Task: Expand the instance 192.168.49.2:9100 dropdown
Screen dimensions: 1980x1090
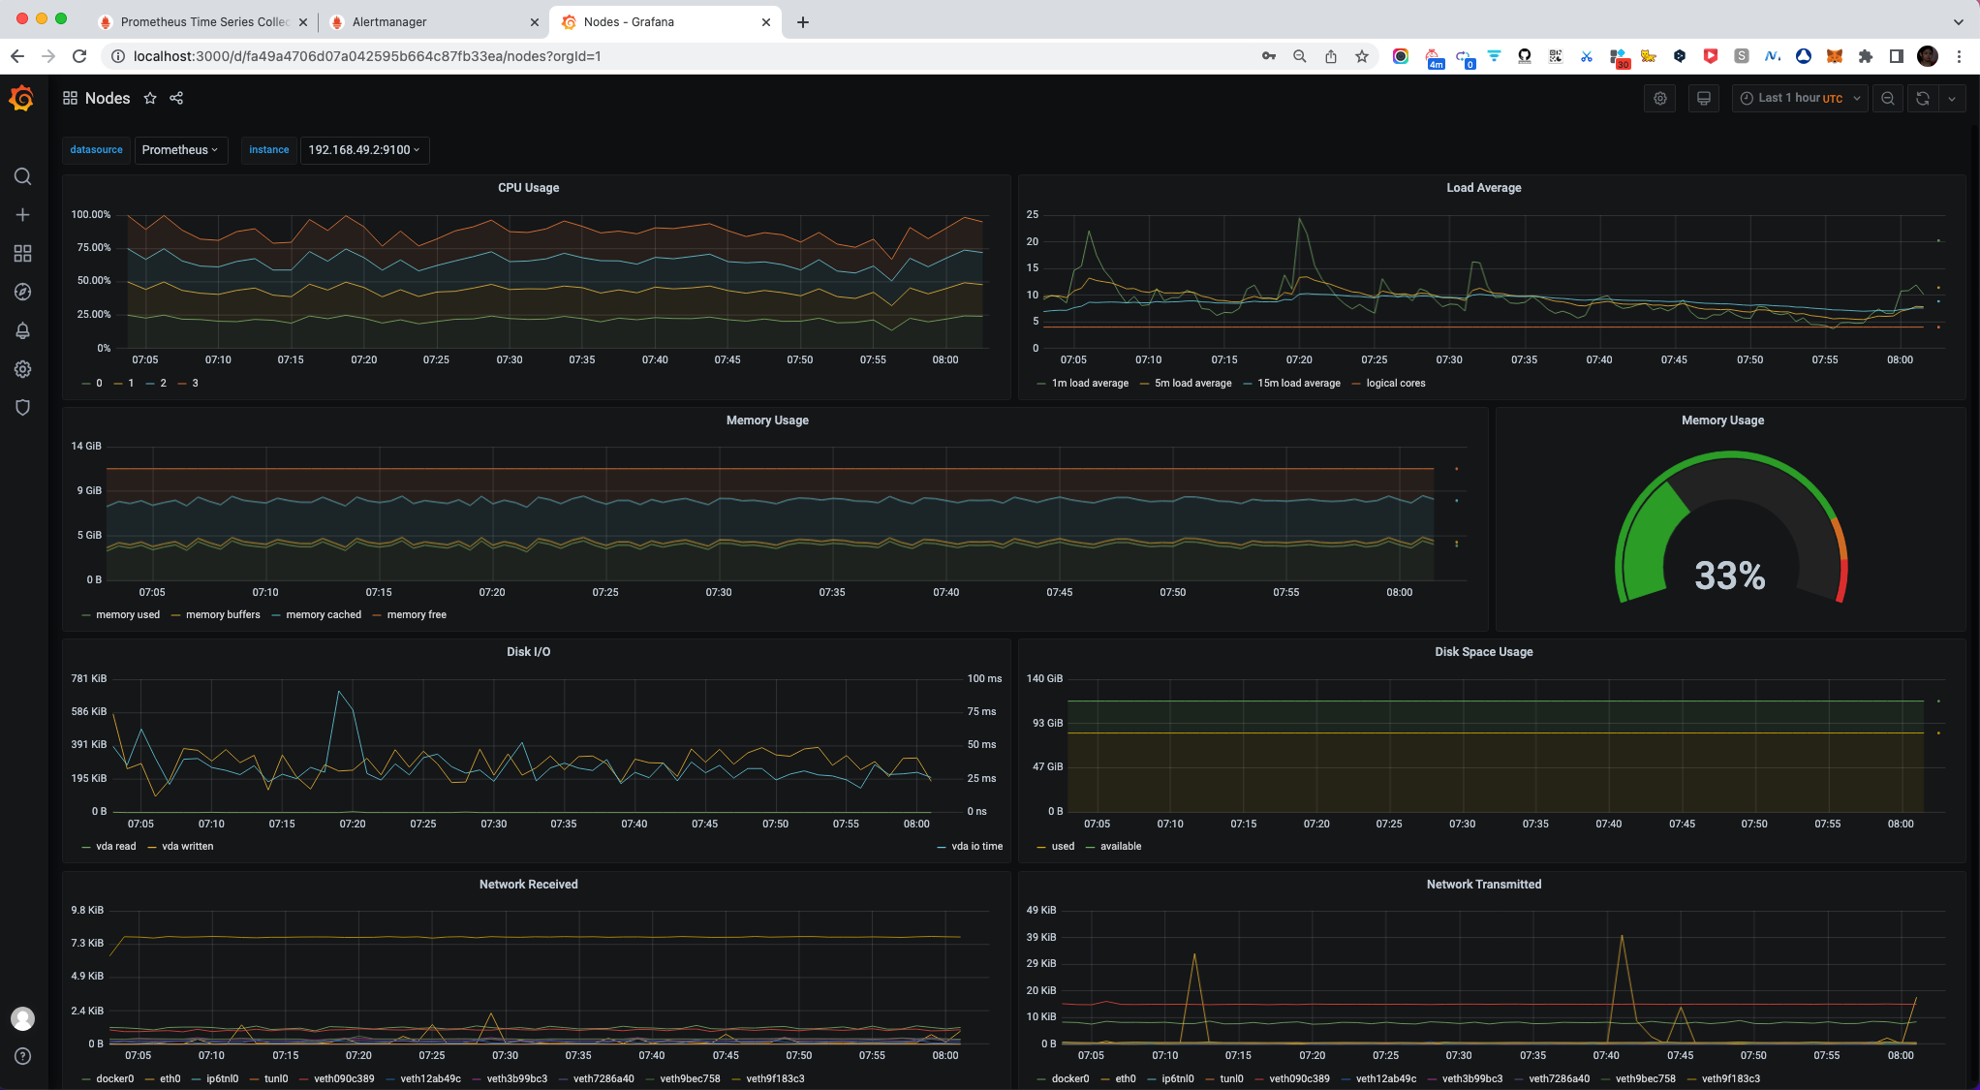Action: (x=364, y=150)
